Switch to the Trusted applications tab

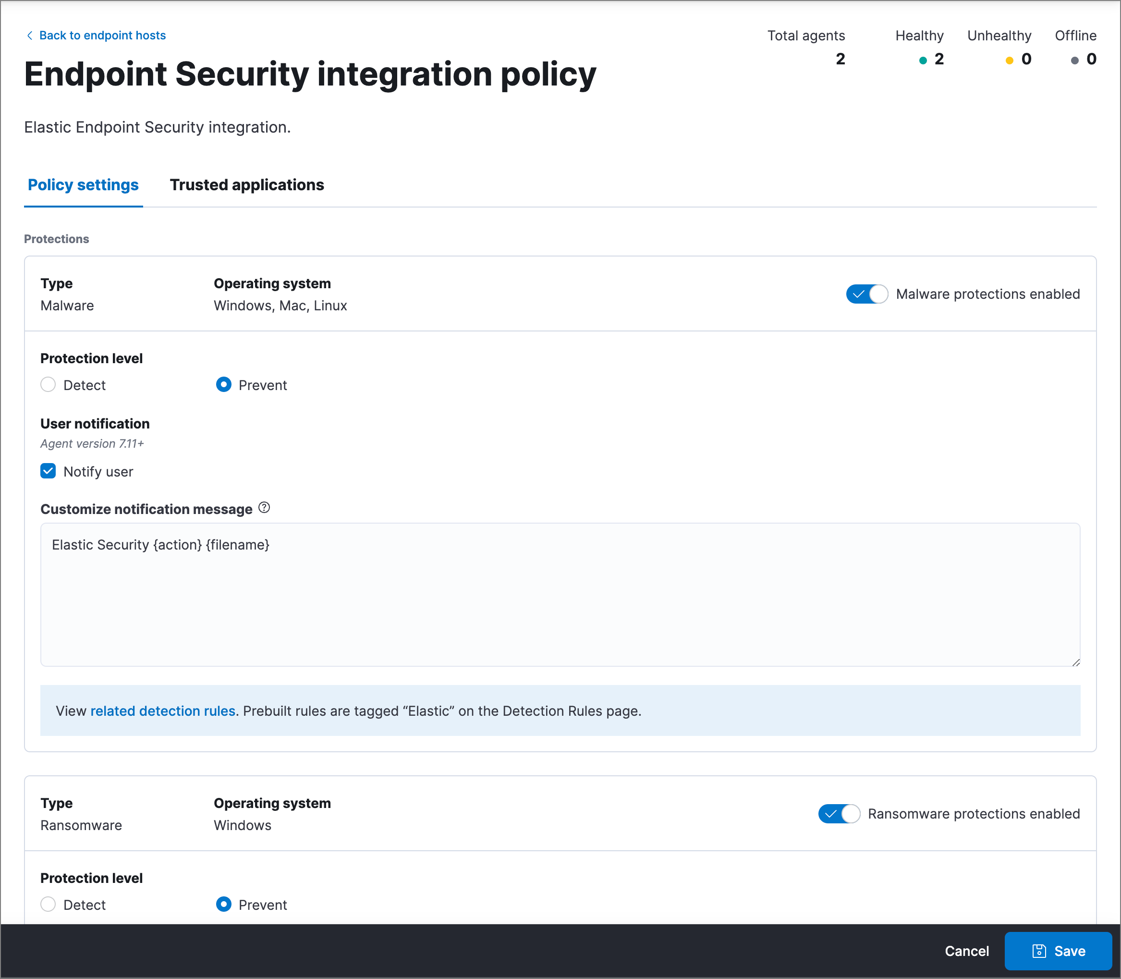tap(247, 184)
